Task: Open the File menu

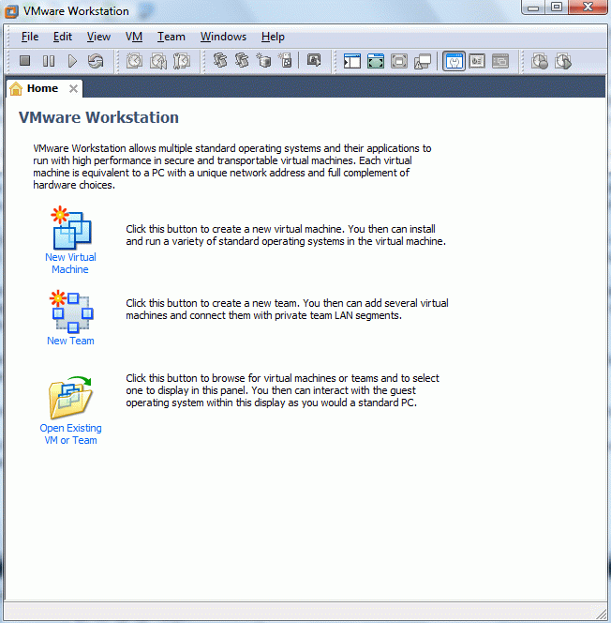Action: 30,37
